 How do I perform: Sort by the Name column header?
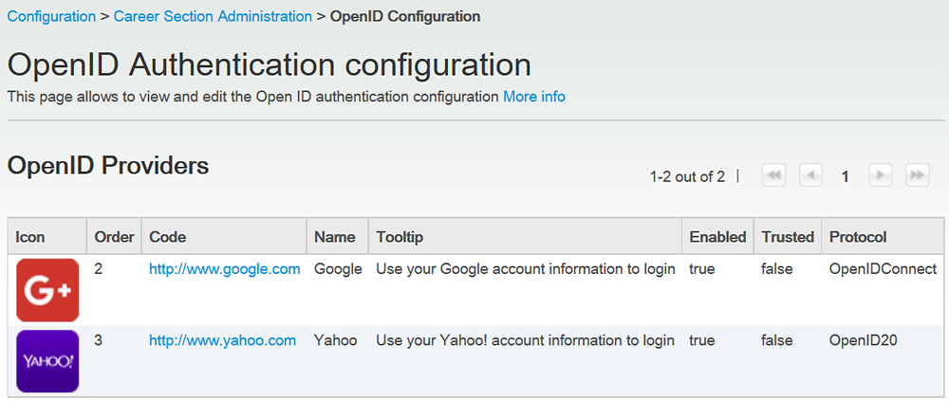tap(335, 237)
